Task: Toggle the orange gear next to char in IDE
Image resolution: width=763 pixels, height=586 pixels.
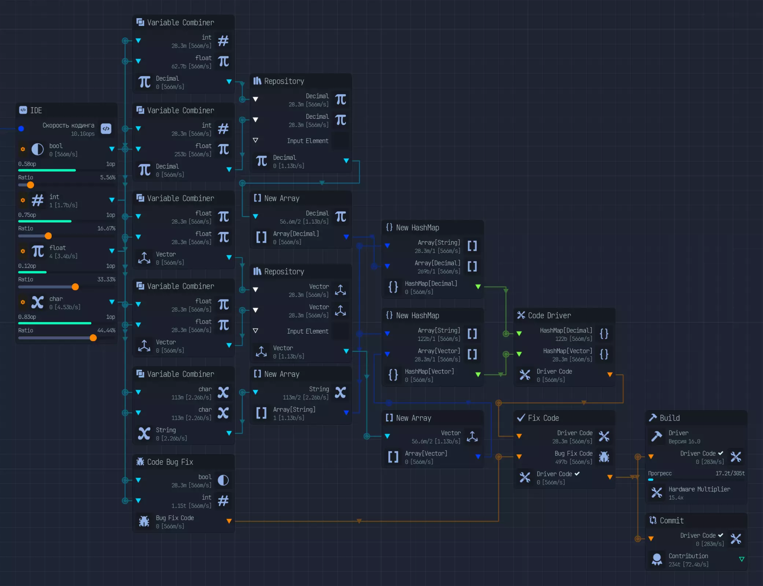Action: click(23, 302)
